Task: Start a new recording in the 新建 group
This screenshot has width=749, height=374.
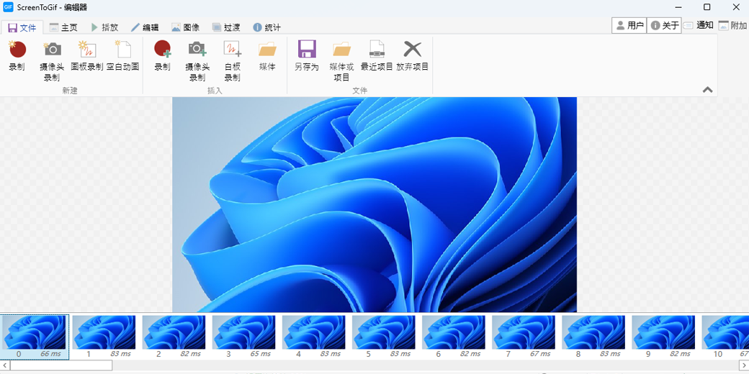Action: click(x=17, y=56)
